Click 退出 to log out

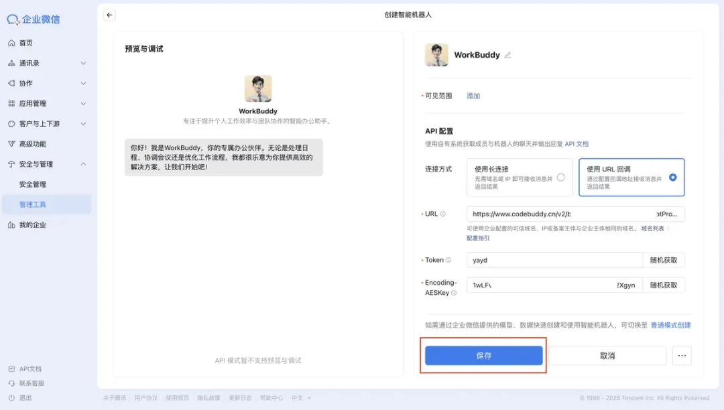pyautogui.click(x=25, y=397)
